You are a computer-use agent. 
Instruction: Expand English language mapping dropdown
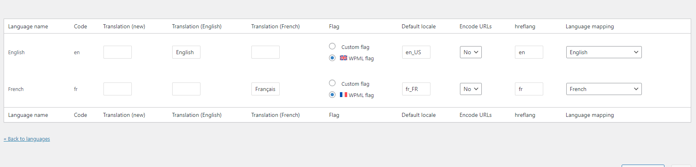pyautogui.click(x=604, y=52)
